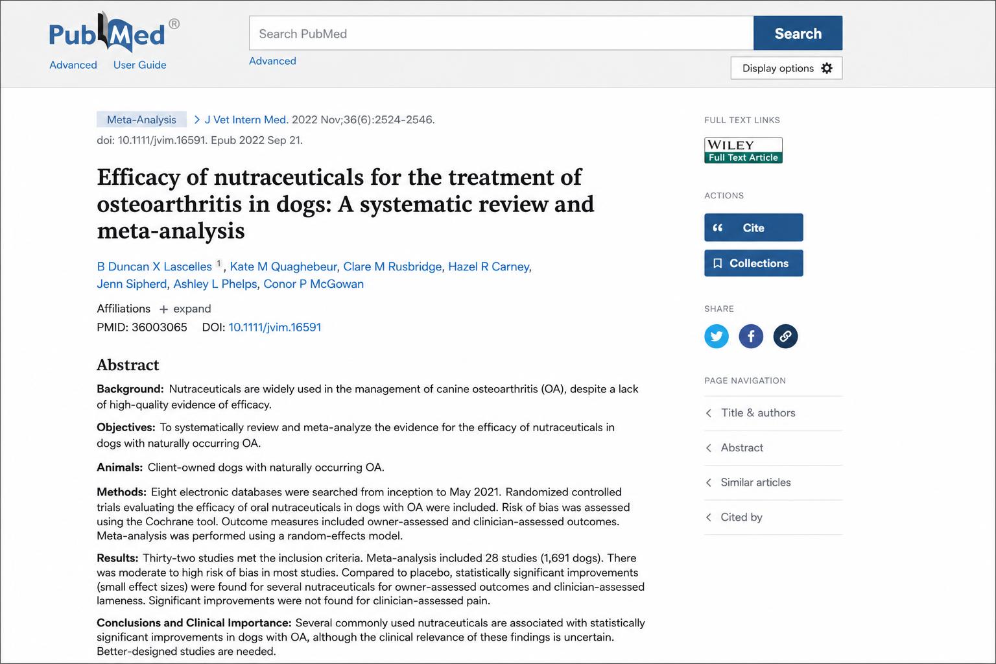This screenshot has height=664, width=996.
Task: Open the DOI link 10.1111/jvim.16591
Action: tap(275, 327)
